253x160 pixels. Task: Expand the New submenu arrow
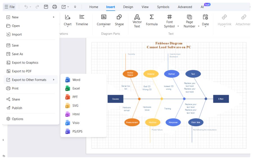point(54,17)
